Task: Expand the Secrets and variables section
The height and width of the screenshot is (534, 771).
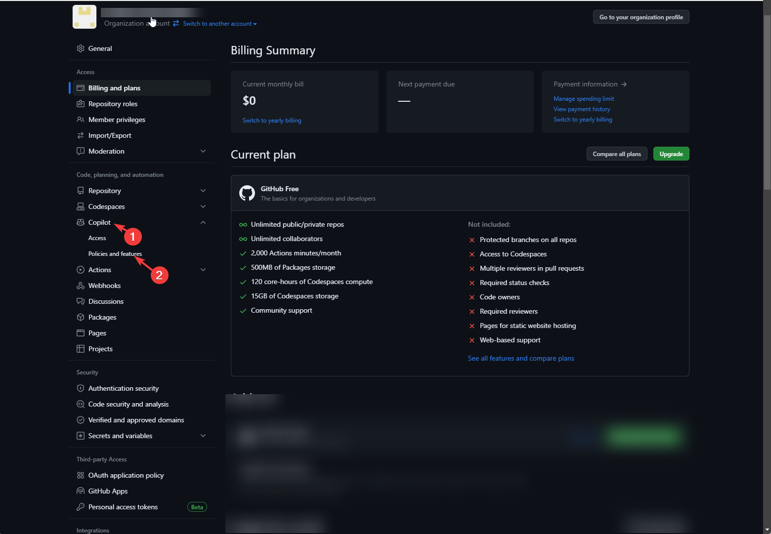Action: point(203,436)
